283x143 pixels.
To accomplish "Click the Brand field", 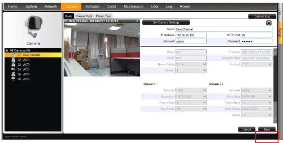I will (x=191, y=52).
